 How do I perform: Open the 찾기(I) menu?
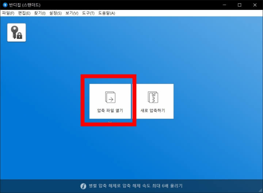[x=39, y=13]
